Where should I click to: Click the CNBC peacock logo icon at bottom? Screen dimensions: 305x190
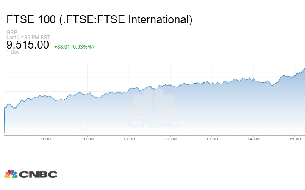coord(11,174)
